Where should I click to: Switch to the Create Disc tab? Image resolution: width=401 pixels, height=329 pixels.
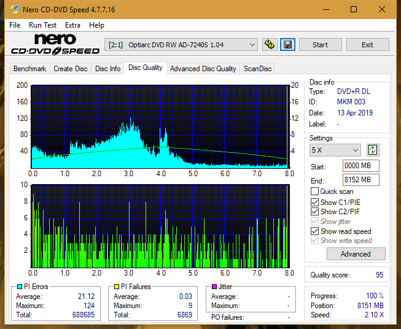pyautogui.click(x=71, y=69)
